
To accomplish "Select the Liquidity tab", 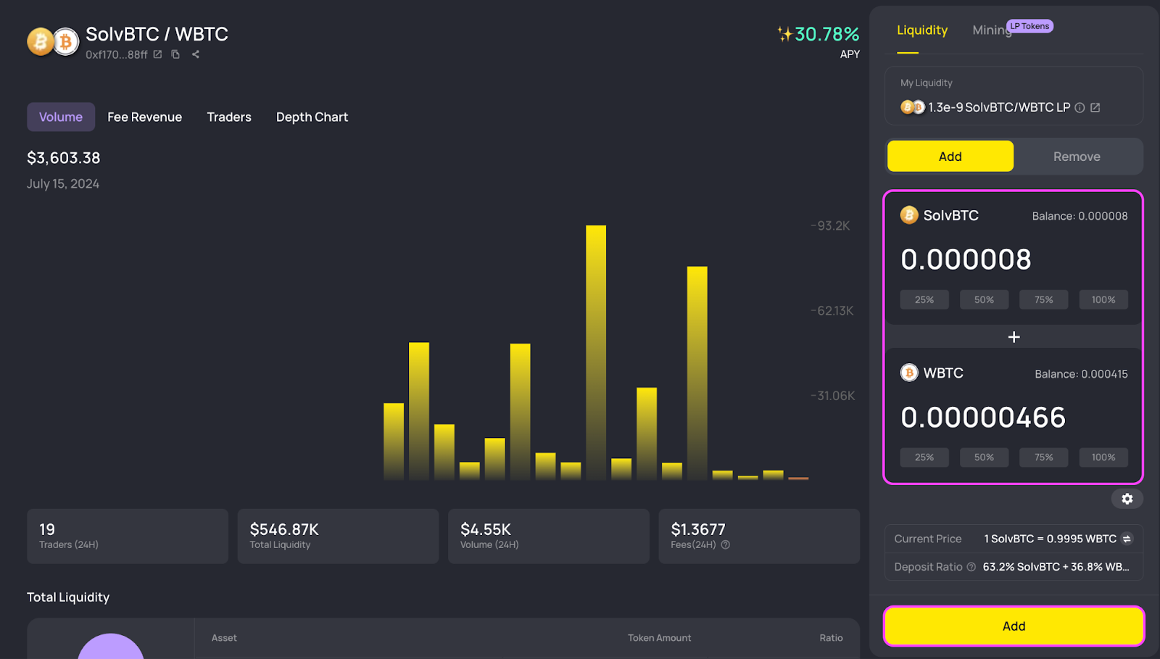I will tap(922, 30).
